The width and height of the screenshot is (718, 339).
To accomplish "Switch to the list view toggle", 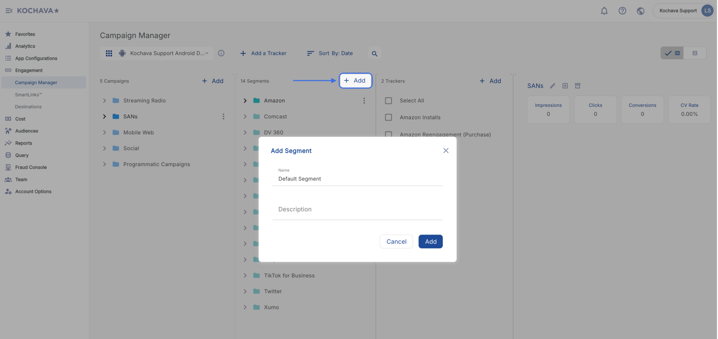I will [695, 53].
